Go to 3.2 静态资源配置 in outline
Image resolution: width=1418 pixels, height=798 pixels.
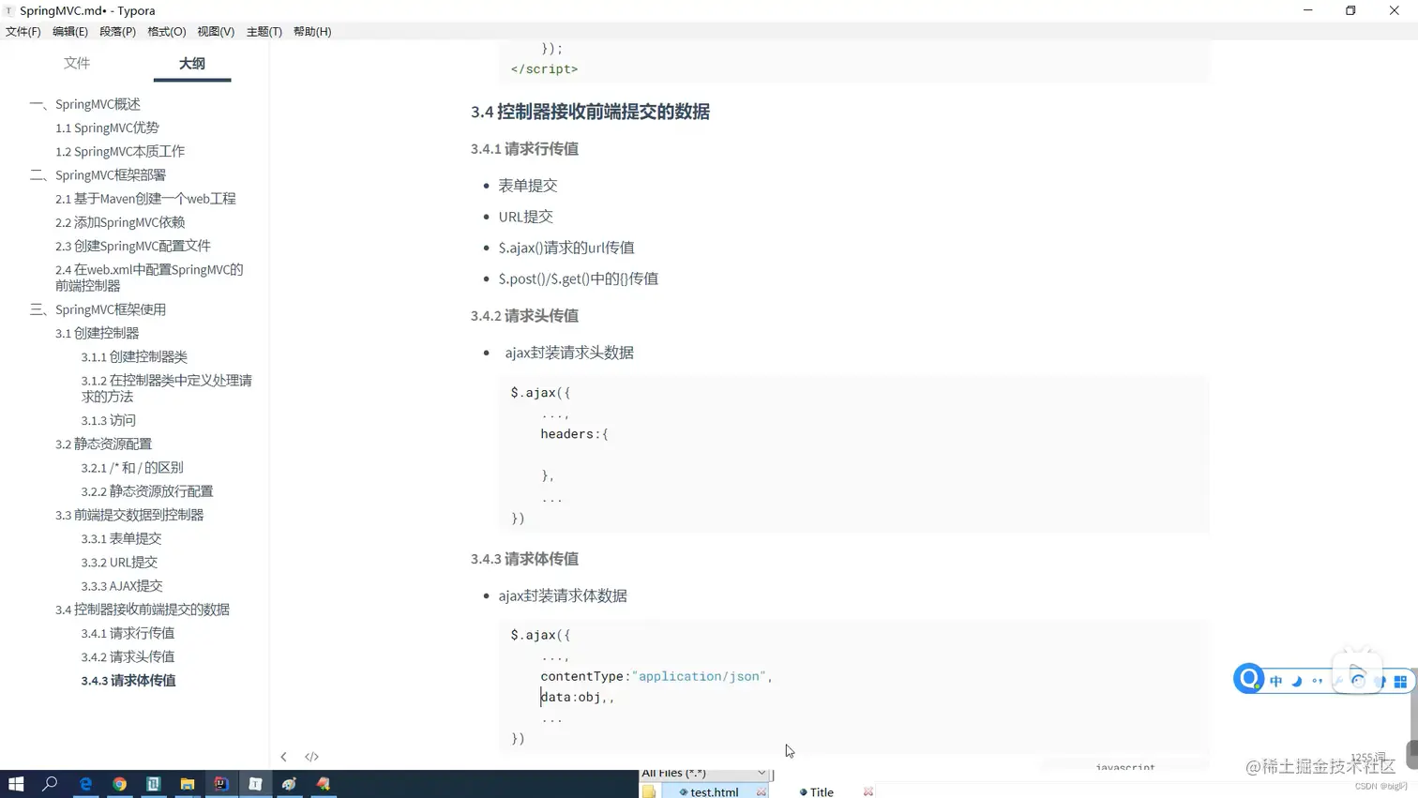103,444
